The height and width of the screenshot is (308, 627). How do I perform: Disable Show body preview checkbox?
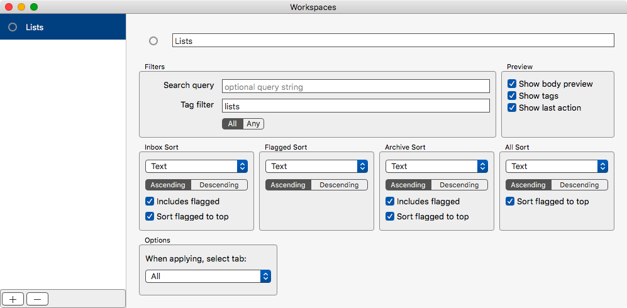tap(511, 84)
